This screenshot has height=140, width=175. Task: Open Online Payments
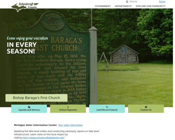pos(68,108)
